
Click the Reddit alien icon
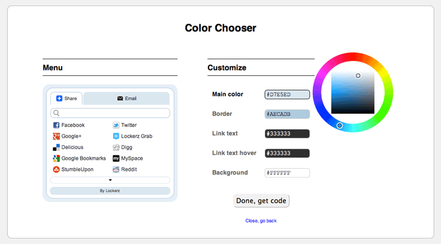116,169
